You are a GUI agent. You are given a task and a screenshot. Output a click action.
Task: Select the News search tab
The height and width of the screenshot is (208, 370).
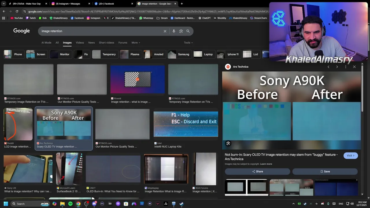[91, 43]
